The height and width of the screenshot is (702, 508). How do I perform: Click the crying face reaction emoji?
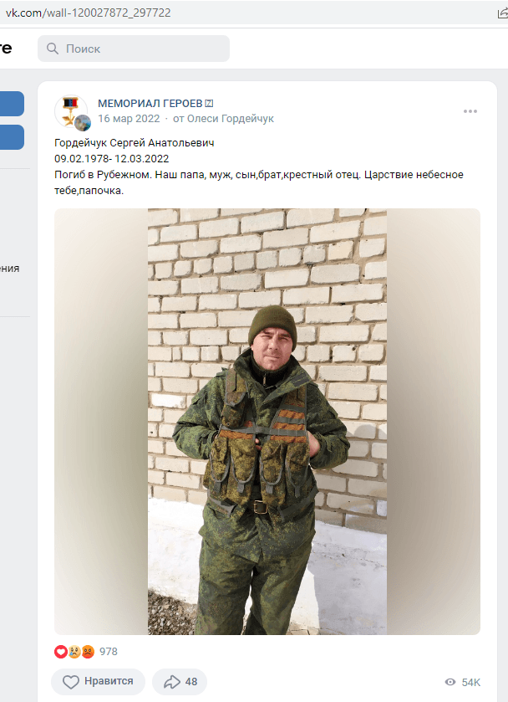[74, 652]
